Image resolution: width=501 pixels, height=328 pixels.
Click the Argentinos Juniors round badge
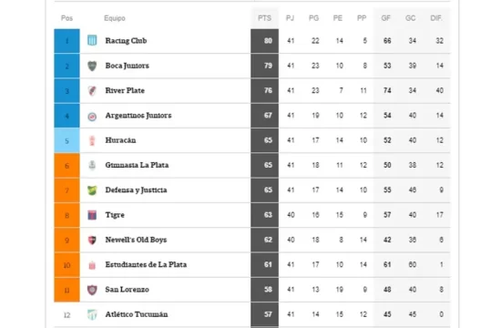coord(92,117)
